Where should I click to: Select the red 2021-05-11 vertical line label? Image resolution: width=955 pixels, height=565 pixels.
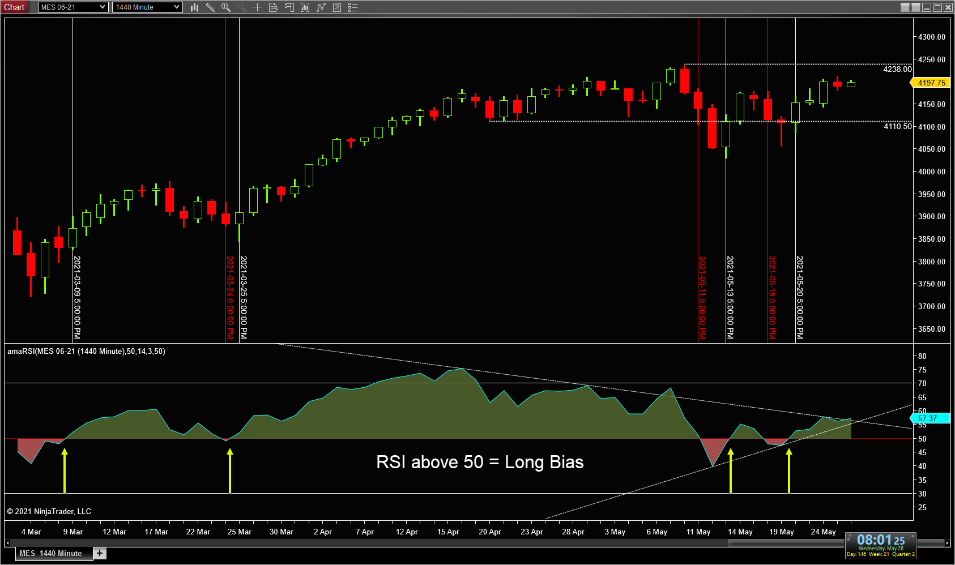click(x=702, y=297)
